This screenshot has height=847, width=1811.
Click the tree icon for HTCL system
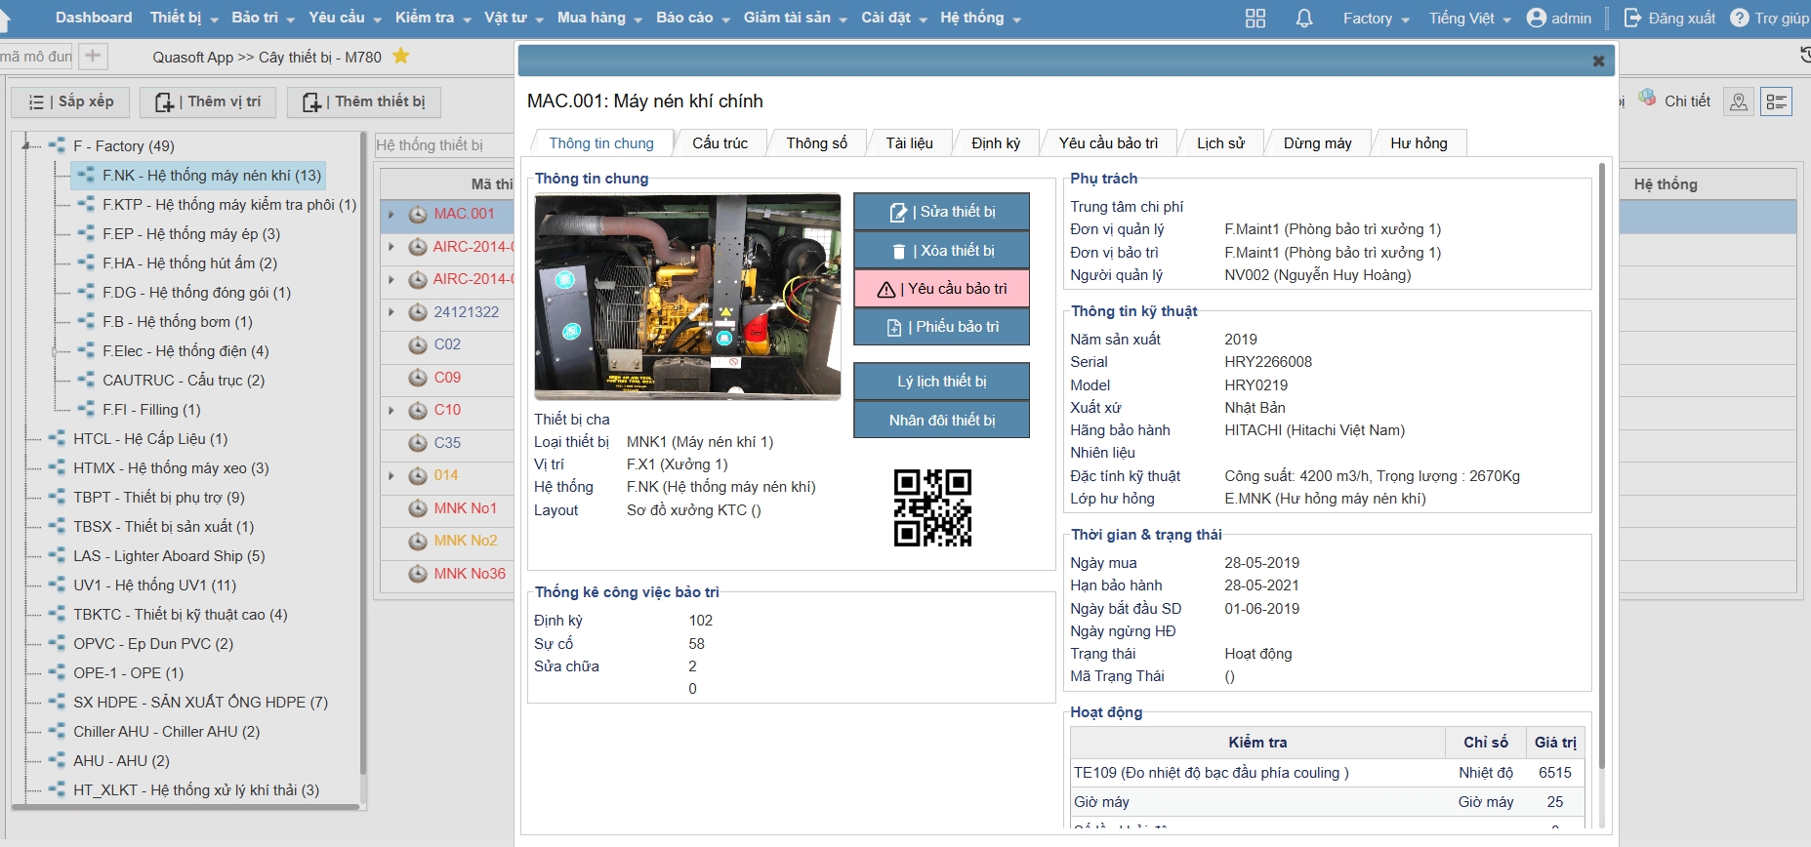pos(58,439)
